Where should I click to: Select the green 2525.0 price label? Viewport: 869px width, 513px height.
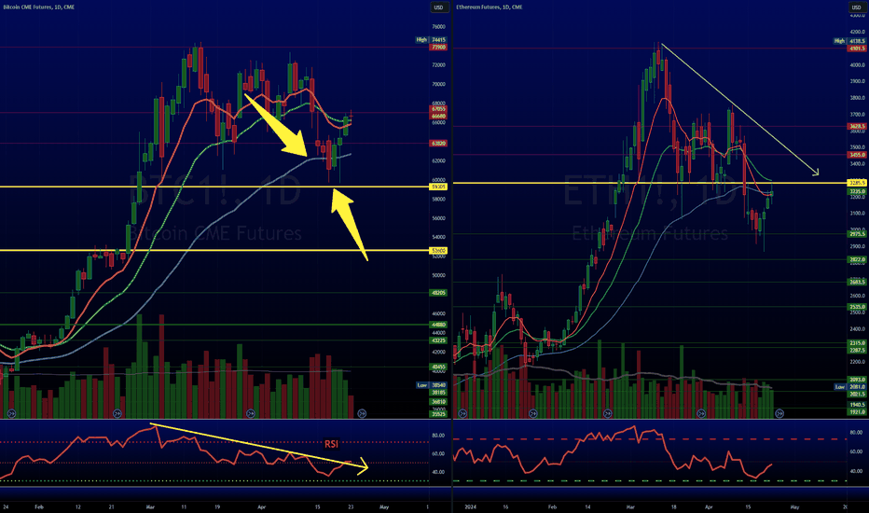click(x=857, y=307)
